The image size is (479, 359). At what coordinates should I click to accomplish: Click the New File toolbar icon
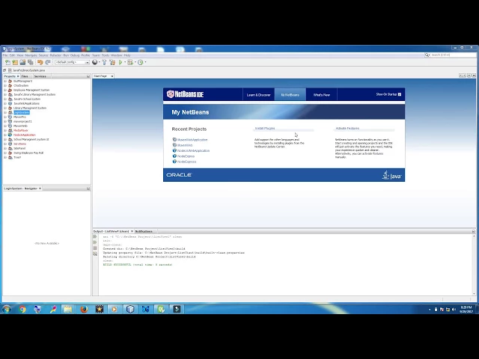[x=7, y=62]
